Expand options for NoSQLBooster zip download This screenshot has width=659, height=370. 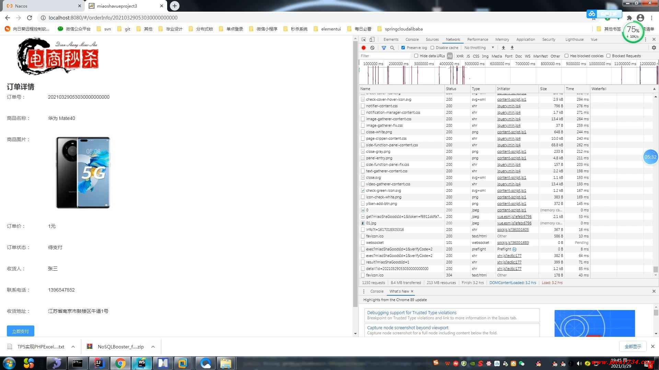(x=153, y=347)
